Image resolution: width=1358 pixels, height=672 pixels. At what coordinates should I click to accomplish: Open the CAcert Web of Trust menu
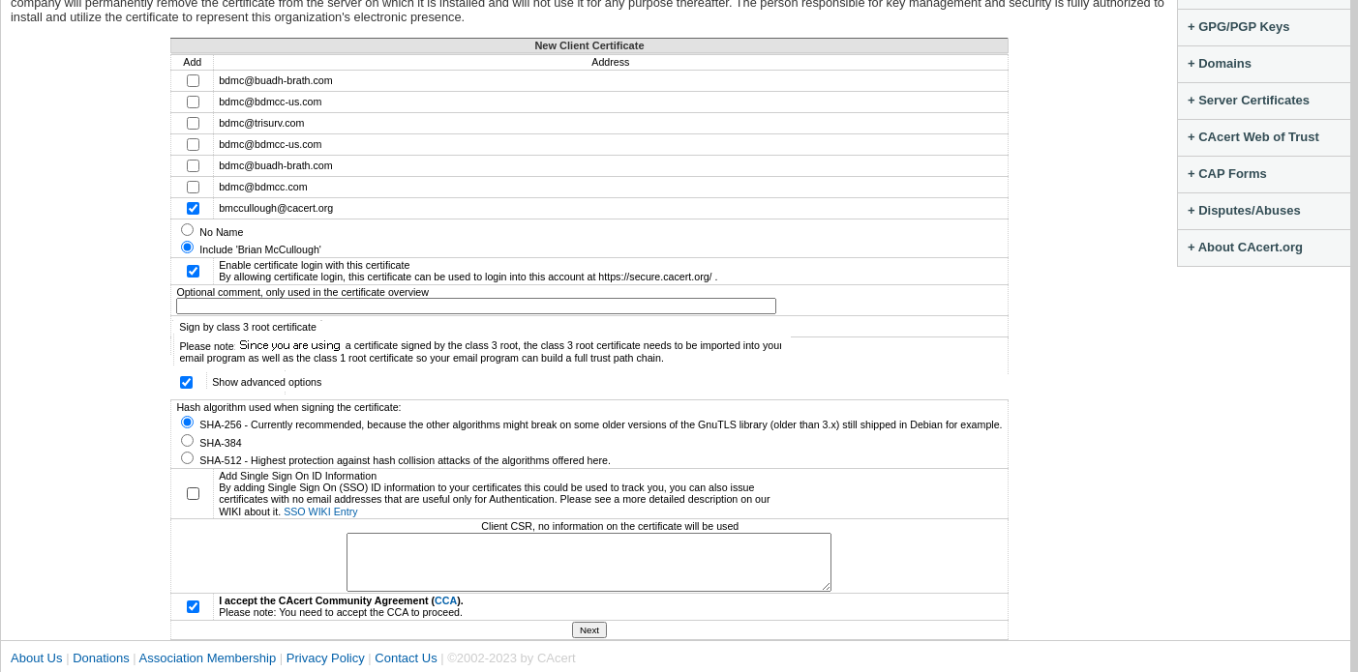pos(1263,137)
